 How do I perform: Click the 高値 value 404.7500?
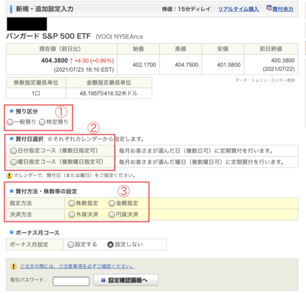(x=187, y=65)
